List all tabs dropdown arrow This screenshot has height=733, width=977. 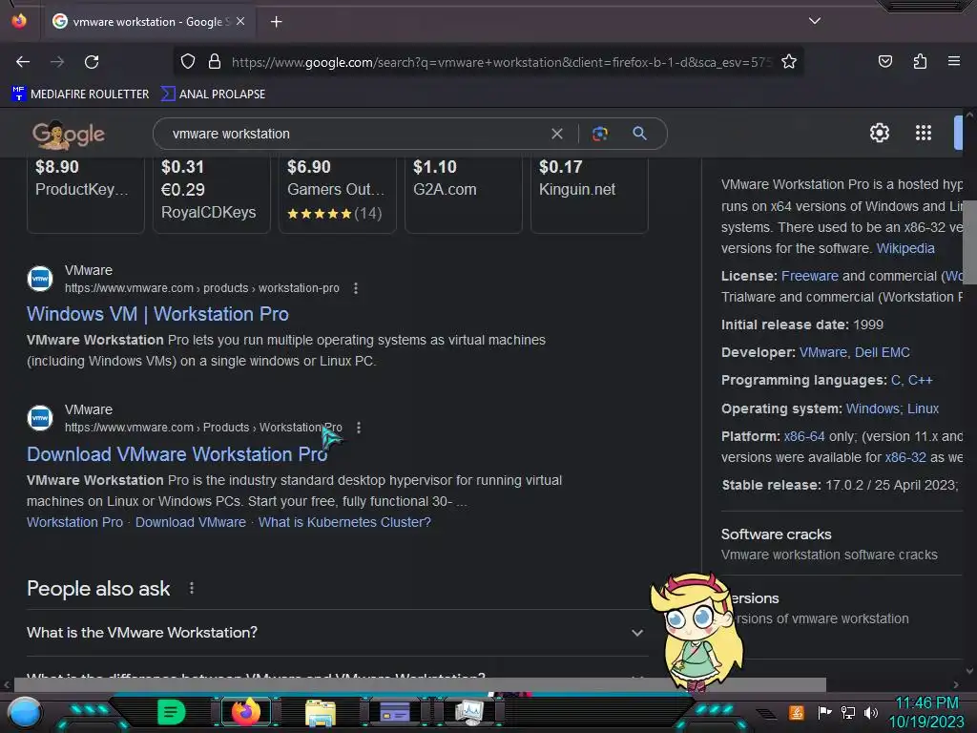815,21
